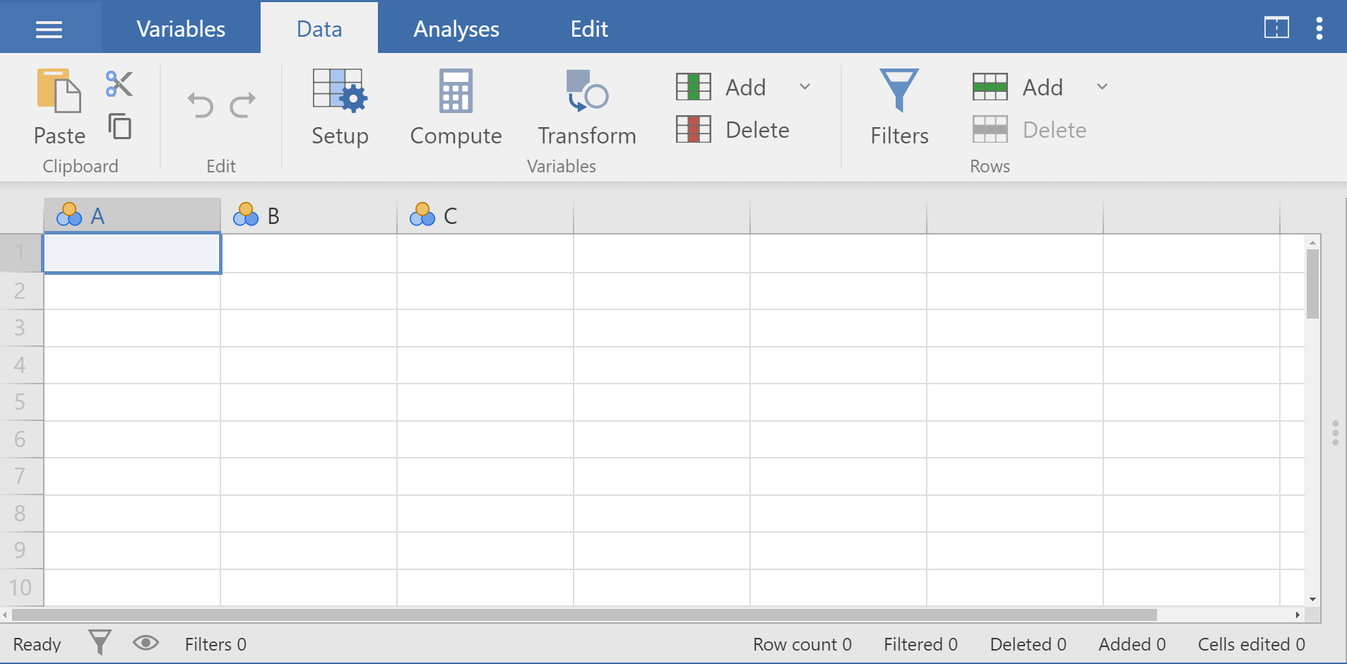Click the Paste clipboard icon
This screenshot has height=664, width=1347.
click(59, 92)
